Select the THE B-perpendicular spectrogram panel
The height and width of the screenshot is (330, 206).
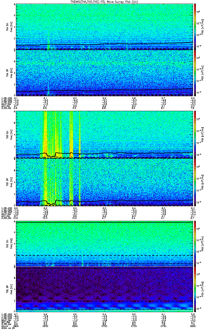pos(104,244)
